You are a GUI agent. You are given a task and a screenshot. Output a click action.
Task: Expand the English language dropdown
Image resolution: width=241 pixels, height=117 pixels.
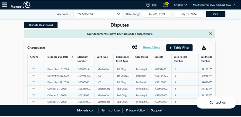(x=181, y=5)
